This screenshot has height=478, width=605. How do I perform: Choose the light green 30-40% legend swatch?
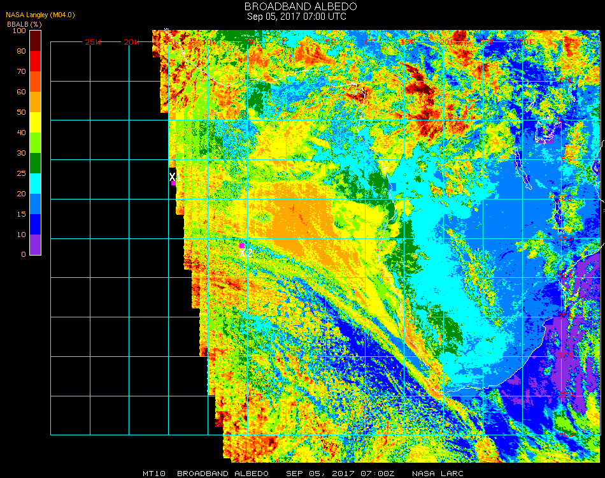(x=36, y=143)
